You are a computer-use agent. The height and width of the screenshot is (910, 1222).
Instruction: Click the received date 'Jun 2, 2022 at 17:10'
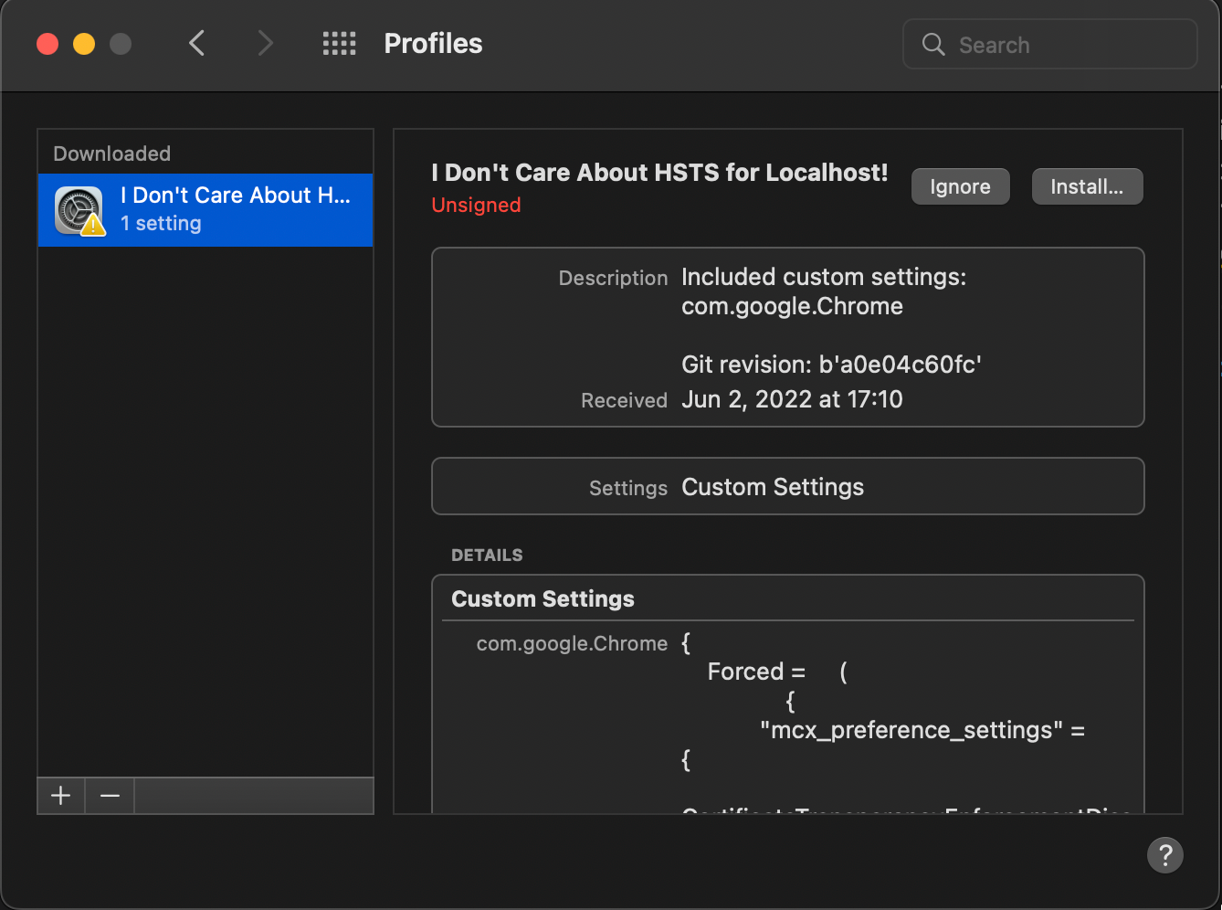pyautogui.click(x=792, y=399)
